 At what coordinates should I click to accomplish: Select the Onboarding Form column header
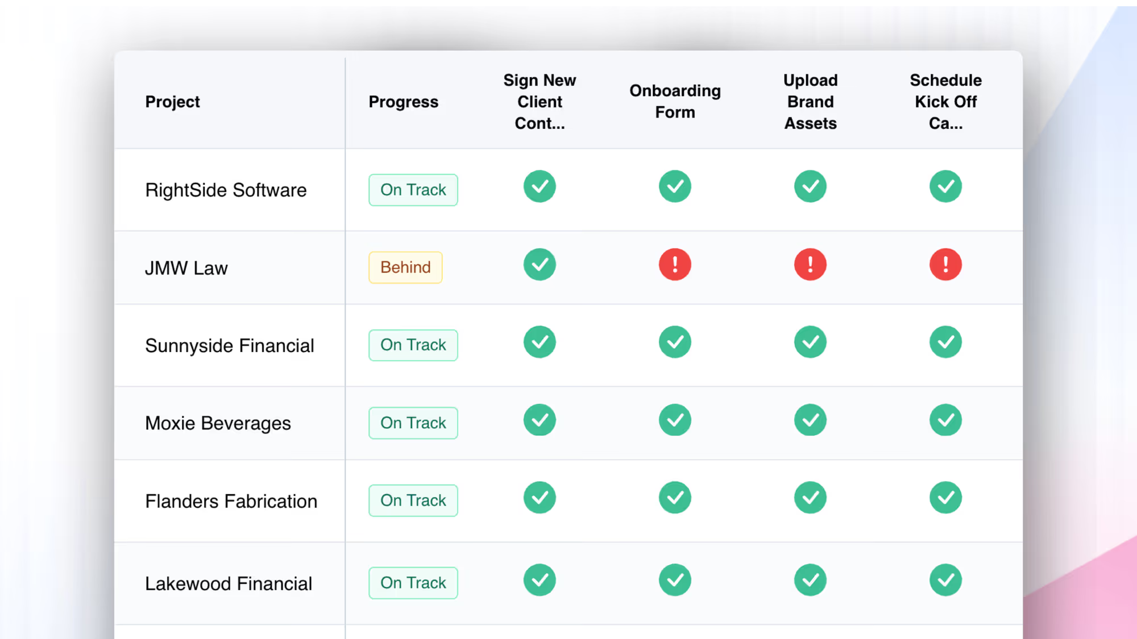[675, 102]
